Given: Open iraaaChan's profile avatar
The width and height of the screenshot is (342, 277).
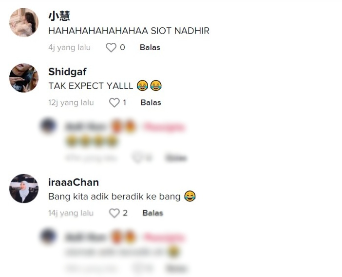Looking at the screenshot, I should (x=24, y=189).
